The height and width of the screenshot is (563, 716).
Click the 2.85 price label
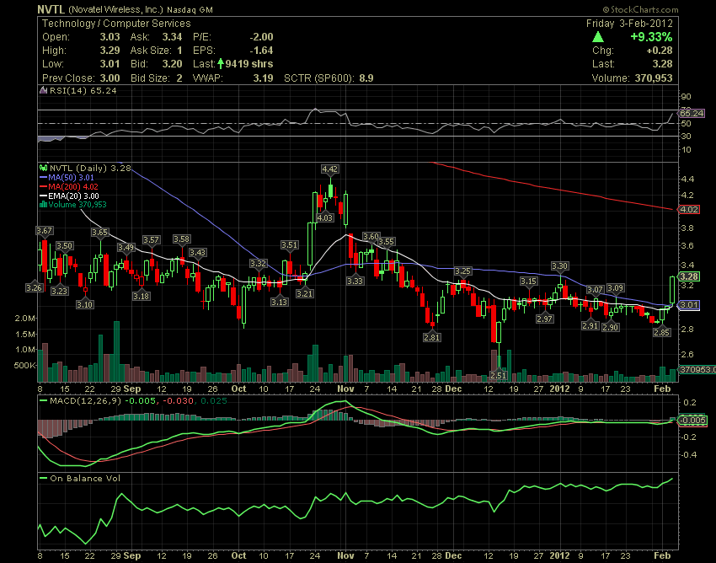pos(661,332)
